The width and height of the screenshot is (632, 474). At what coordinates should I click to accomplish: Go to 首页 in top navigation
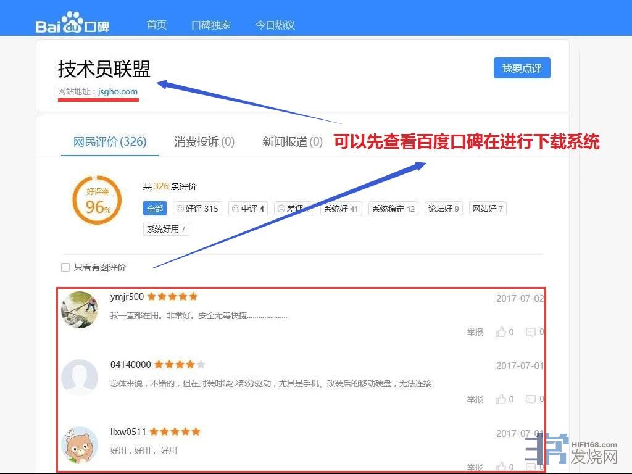coord(157,25)
